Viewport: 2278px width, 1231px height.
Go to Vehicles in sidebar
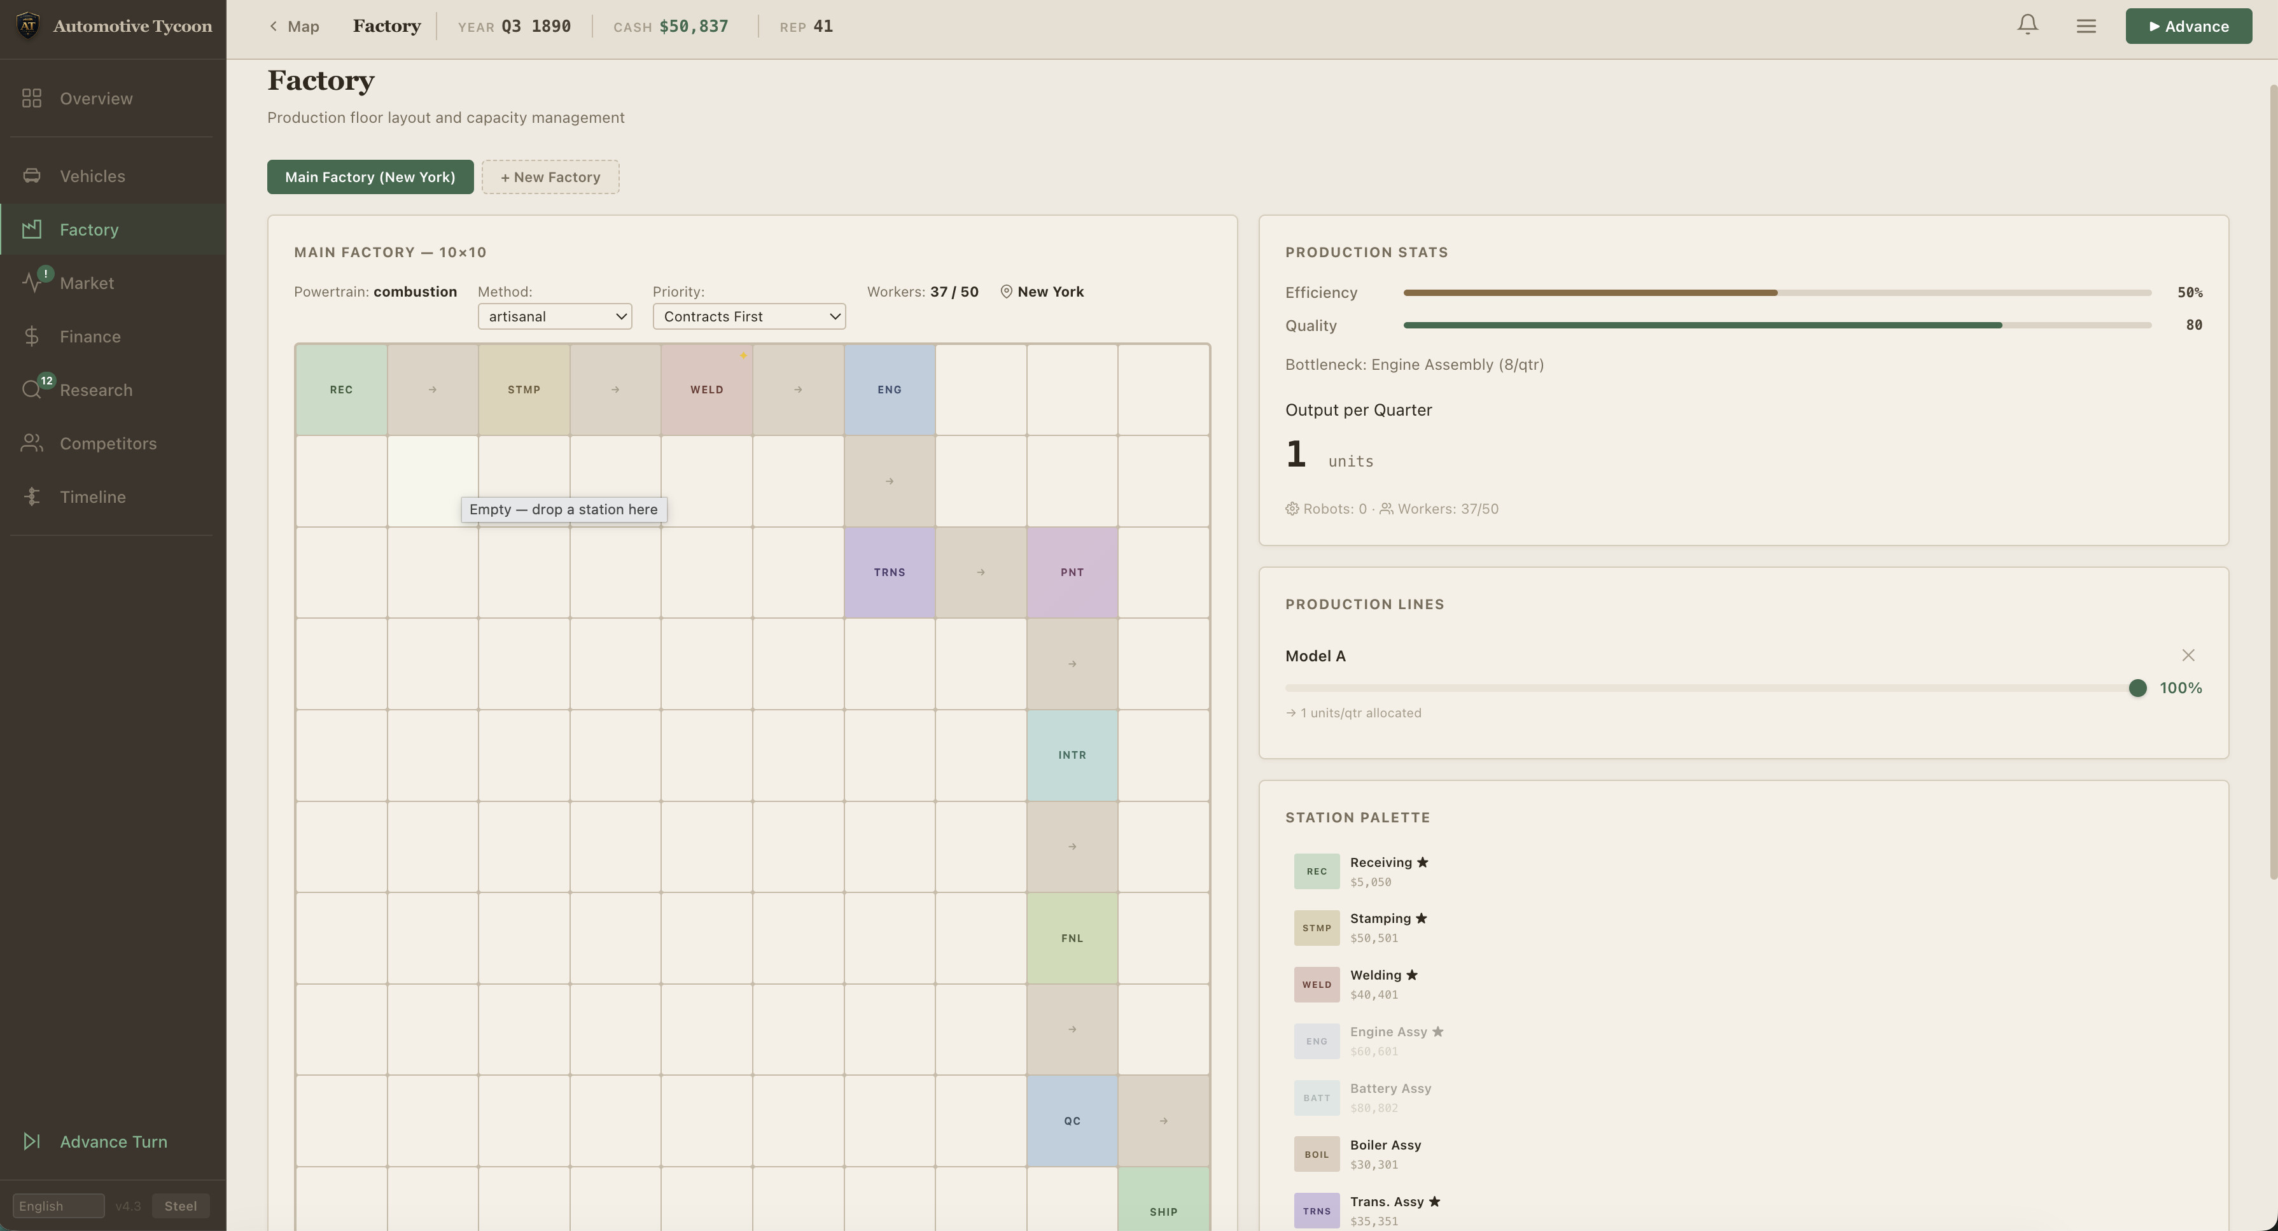click(x=113, y=176)
